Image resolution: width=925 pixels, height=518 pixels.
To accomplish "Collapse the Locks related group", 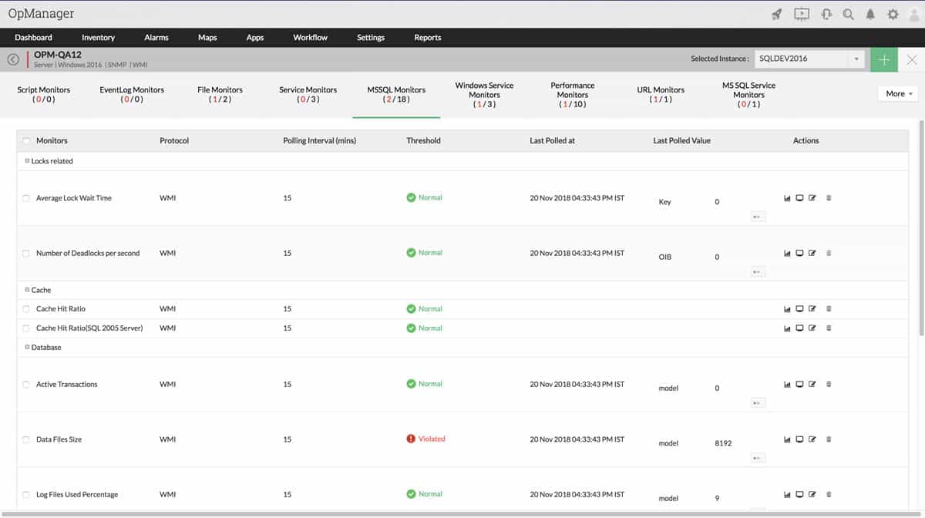I will (x=27, y=161).
